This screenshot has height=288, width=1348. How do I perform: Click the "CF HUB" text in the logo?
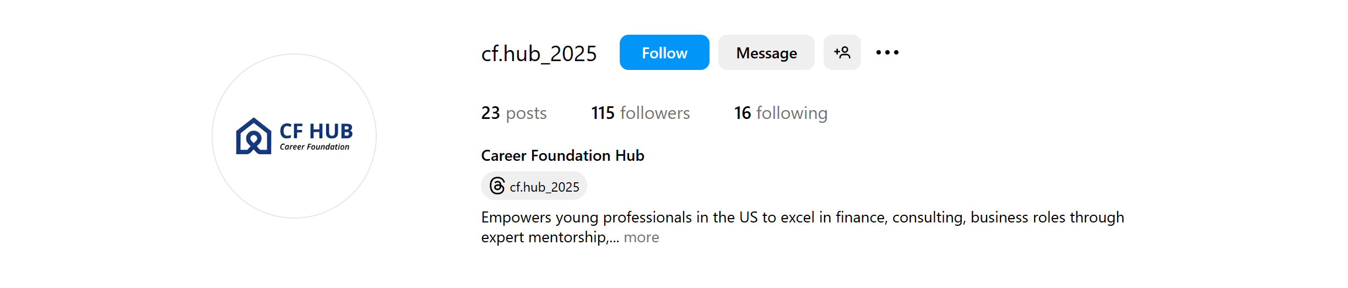click(316, 131)
